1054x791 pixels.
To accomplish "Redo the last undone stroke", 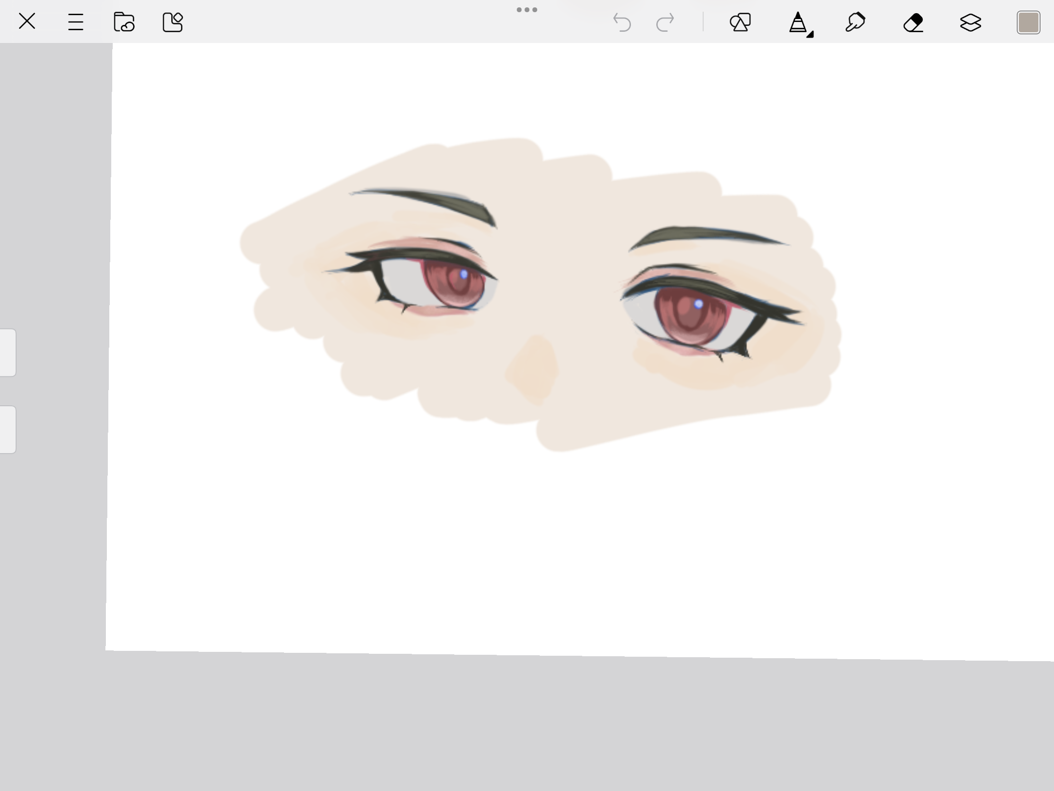I will [x=665, y=22].
